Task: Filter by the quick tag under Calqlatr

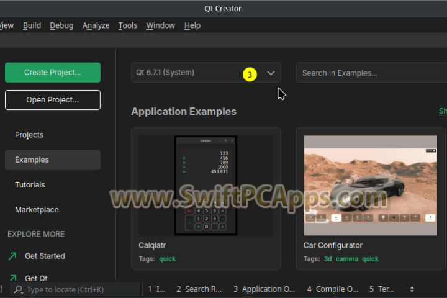Action: 167,259
